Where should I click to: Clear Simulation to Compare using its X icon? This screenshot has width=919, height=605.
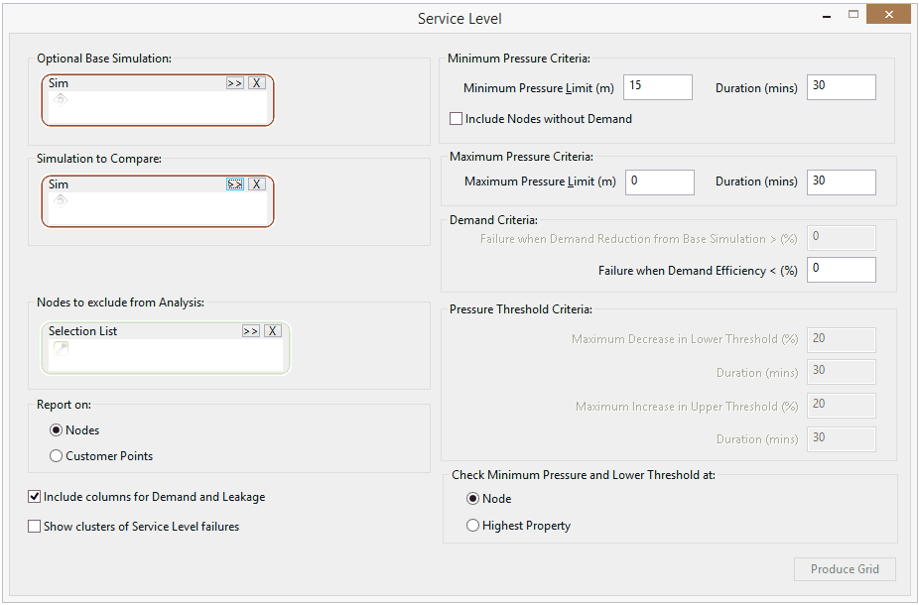256,183
